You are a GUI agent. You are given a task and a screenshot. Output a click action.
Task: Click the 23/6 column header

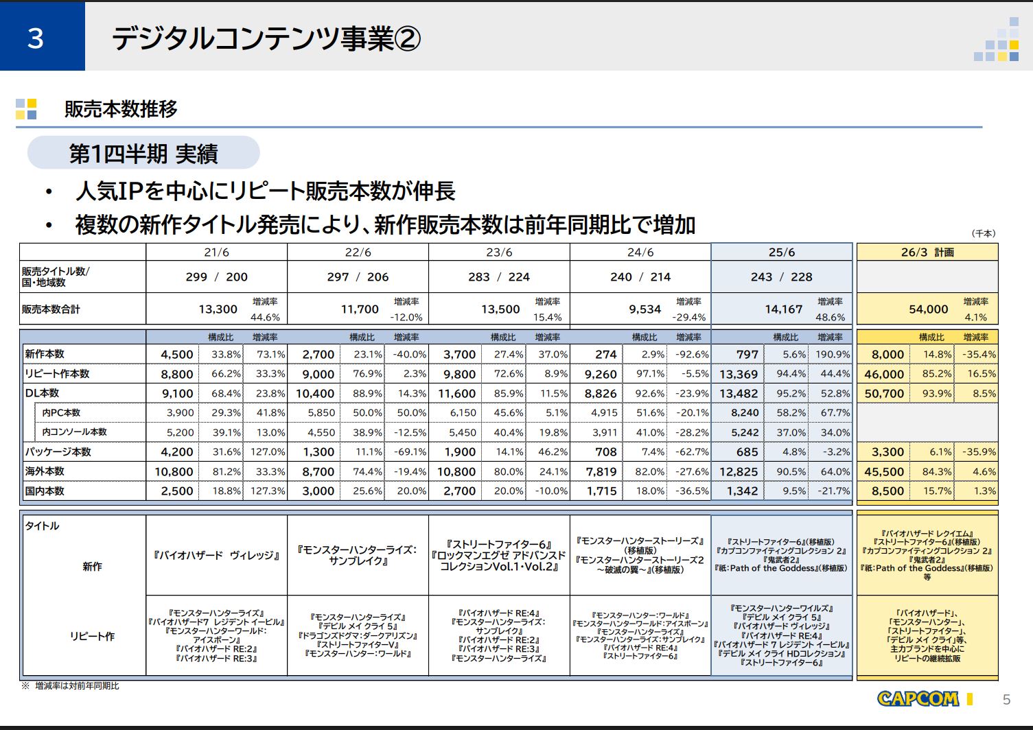[x=499, y=252]
